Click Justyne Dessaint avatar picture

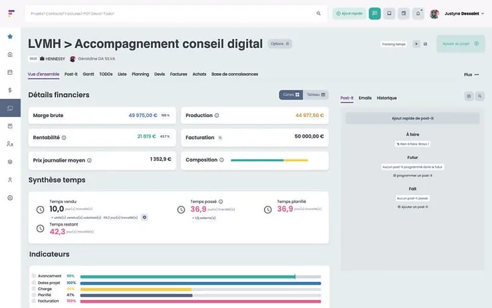point(435,14)
